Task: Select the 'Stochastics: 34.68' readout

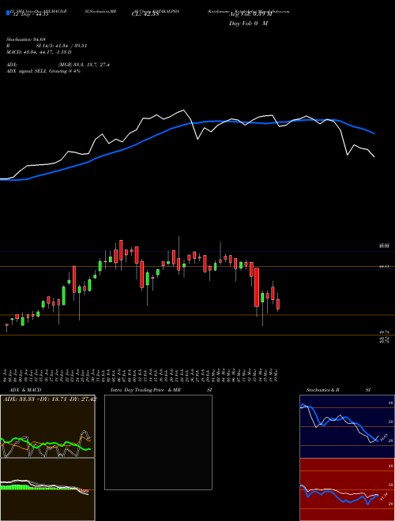Action: 25,39
